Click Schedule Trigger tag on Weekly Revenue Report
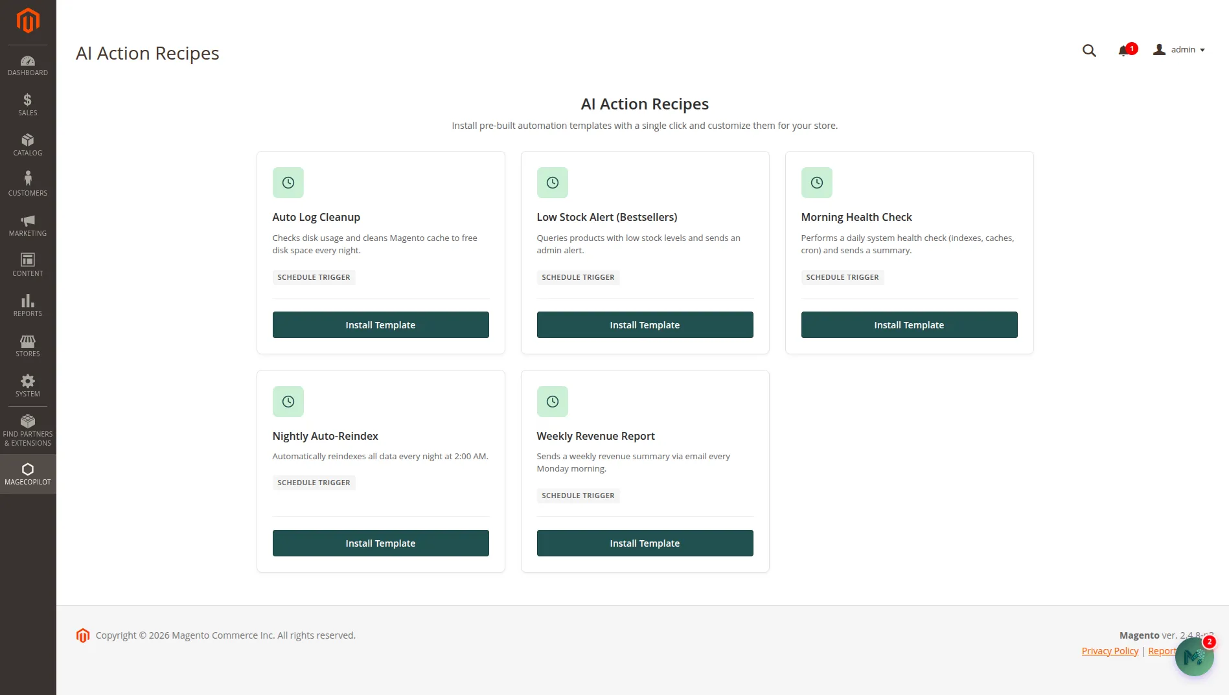1229x695 pixels. pyautogui.click(x=579, y=496)
